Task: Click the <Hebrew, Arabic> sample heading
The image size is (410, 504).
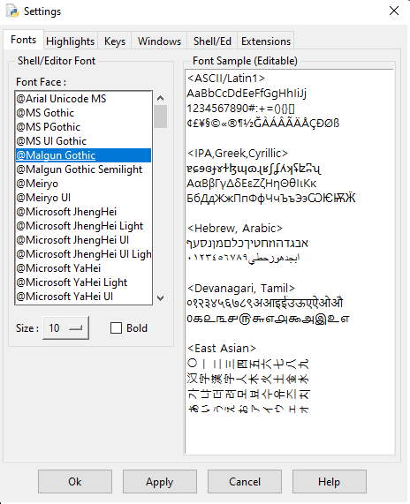Action: click(x=235, y=229)
